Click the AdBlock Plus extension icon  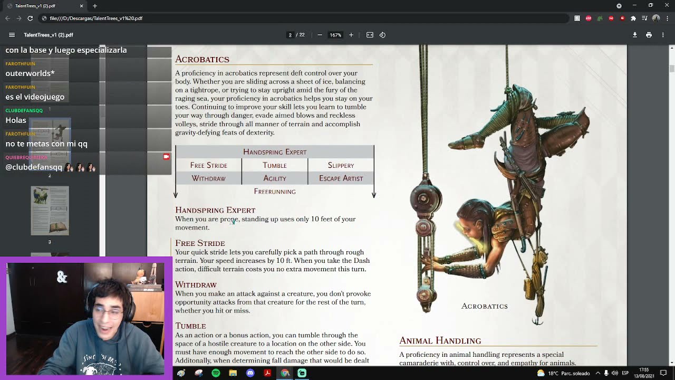589,18
